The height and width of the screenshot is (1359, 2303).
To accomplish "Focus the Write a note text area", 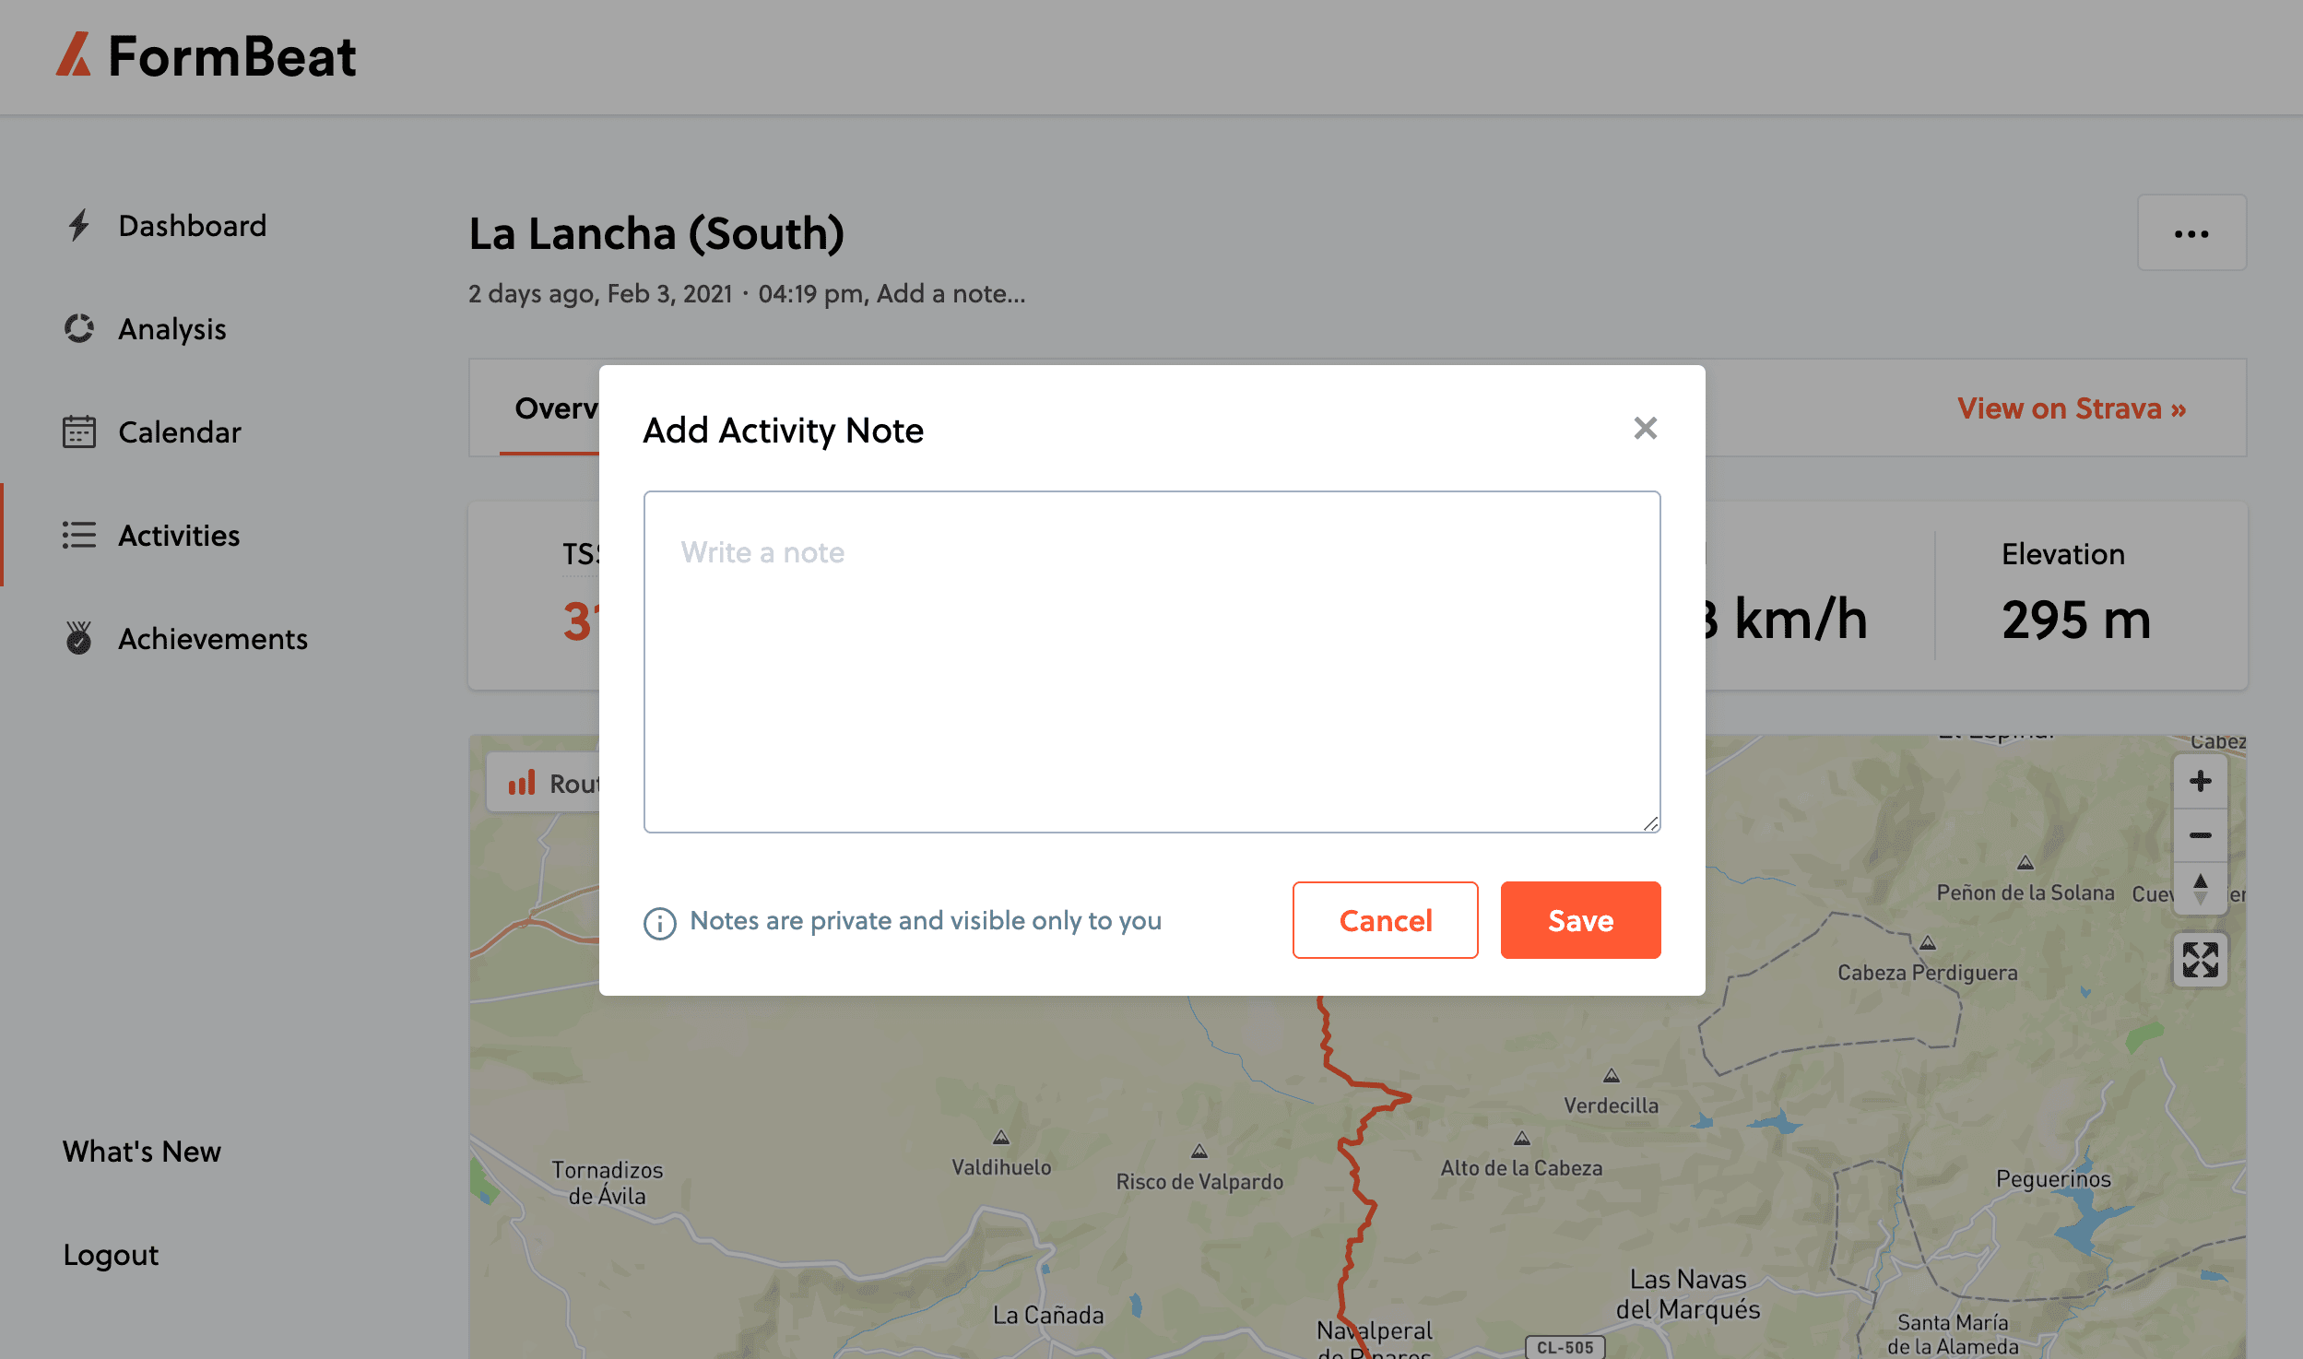I will click(x=1151, y=662).
